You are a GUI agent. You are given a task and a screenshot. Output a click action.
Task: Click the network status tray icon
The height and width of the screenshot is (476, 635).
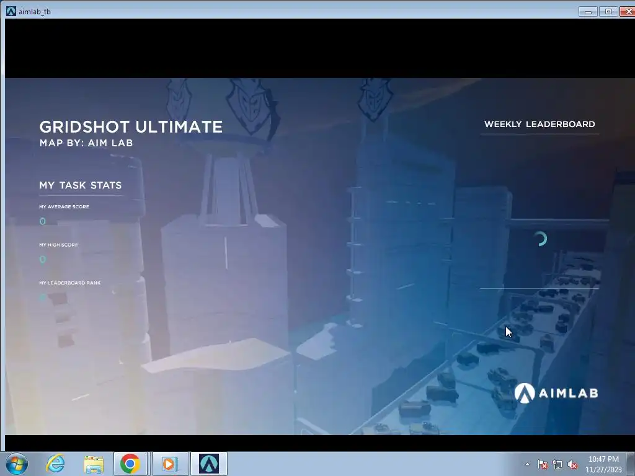click(557, 464)
